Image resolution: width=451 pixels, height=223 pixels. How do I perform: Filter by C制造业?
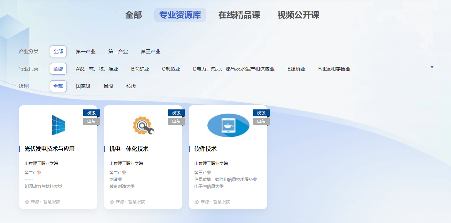[171, 69]
